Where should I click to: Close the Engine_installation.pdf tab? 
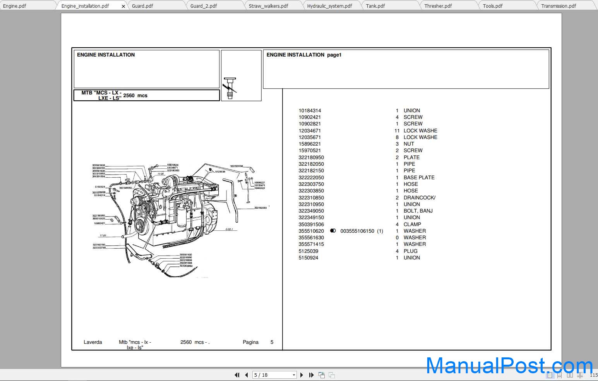[123, 6]
